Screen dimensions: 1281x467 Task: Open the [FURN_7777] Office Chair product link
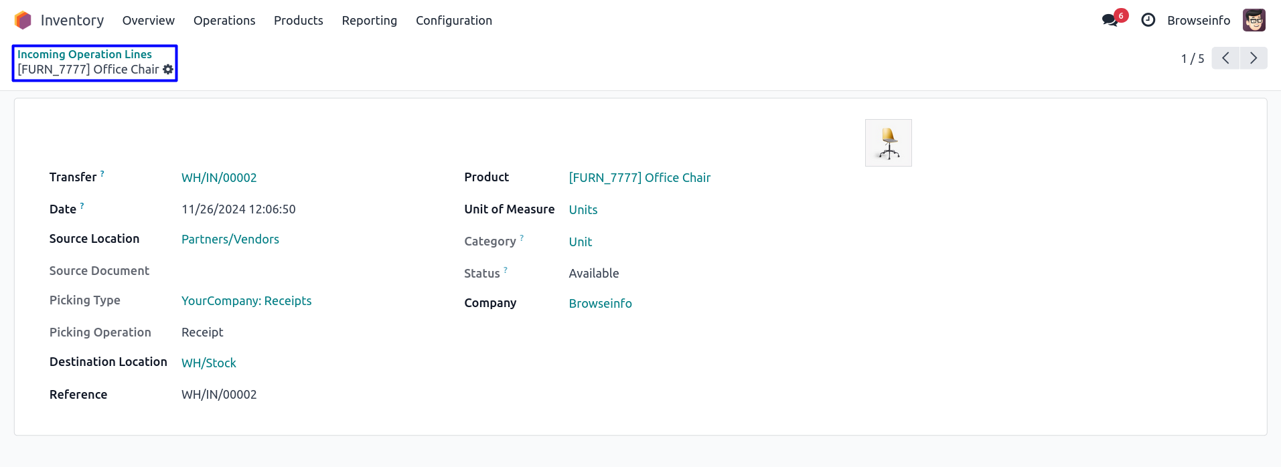pyautogui.click(x=639, y=178)
